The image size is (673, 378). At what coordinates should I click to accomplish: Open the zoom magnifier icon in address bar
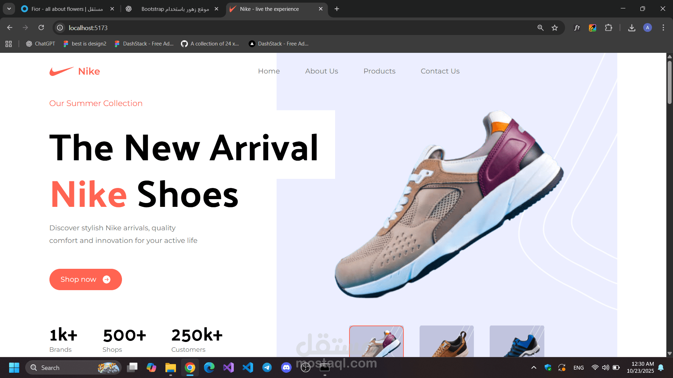pyautogui.click(x=540, y=28)
